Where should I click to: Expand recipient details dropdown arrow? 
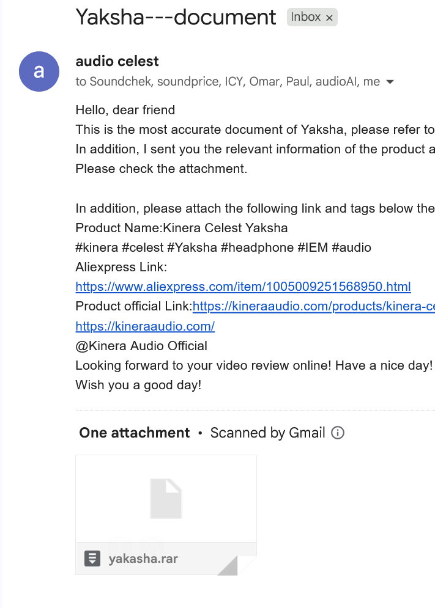tap(390, 82)
